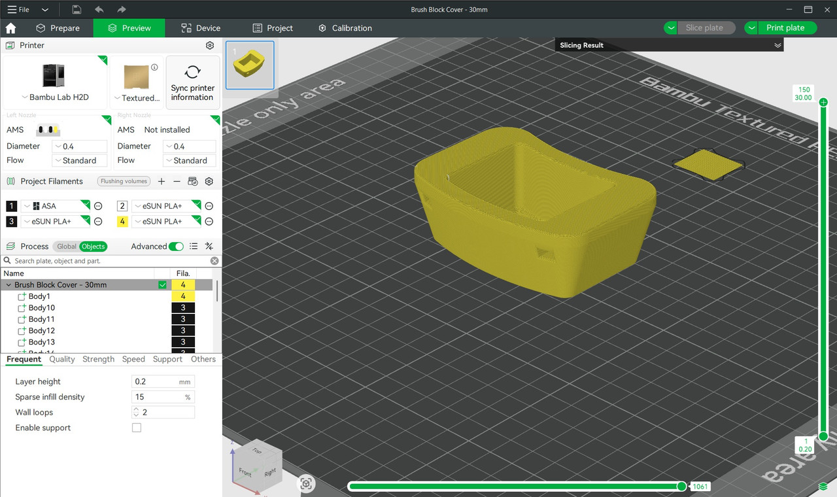This screenshot has width=837, height=497.
Task: Click the AMS filament sync icon
Action: coord(193,181)
